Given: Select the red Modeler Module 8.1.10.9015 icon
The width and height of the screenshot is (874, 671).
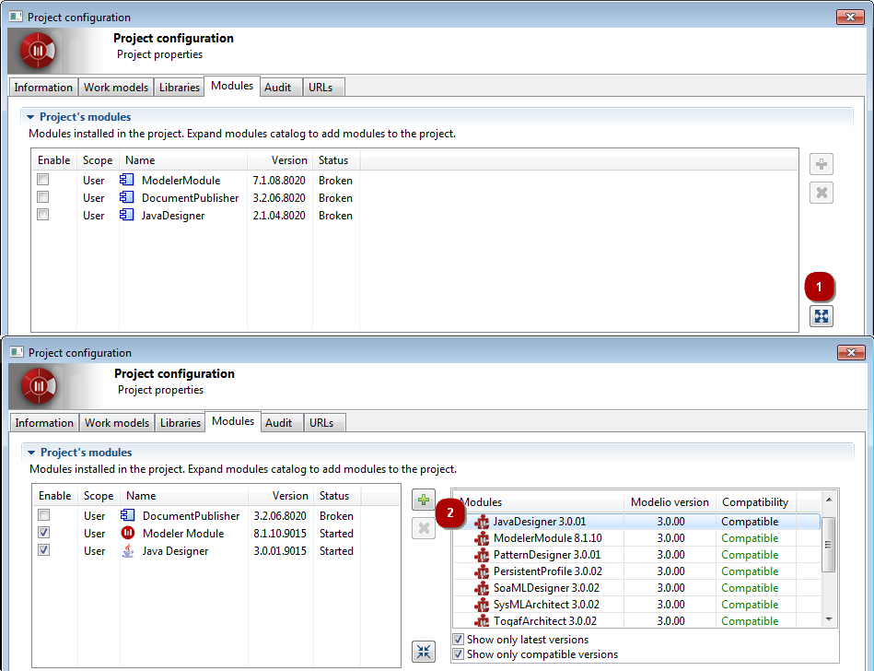Looking at the screenshot, I should point(128,533).
